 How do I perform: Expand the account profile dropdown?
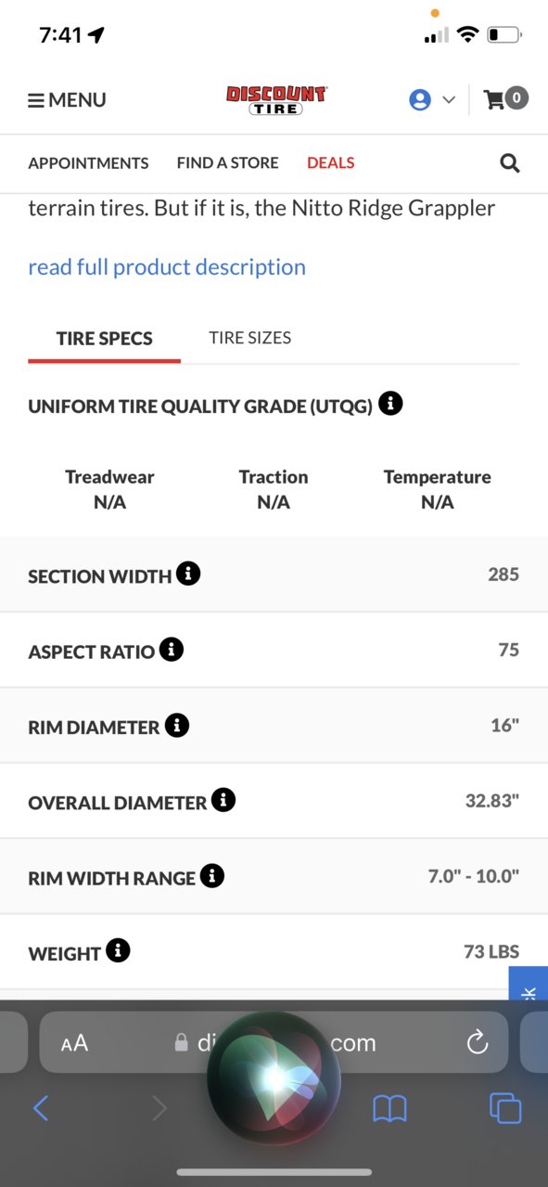[x=432, y=99]
